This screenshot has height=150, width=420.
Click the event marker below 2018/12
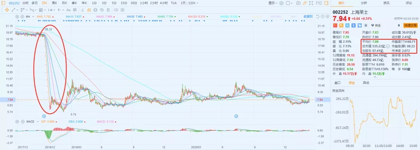44,116
